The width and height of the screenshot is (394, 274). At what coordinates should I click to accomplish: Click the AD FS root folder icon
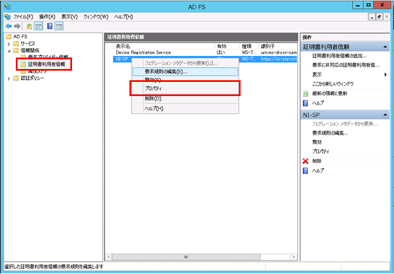9,37
